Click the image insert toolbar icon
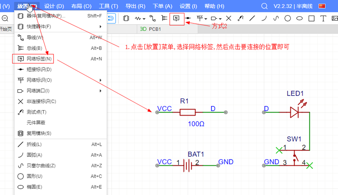 335,18
